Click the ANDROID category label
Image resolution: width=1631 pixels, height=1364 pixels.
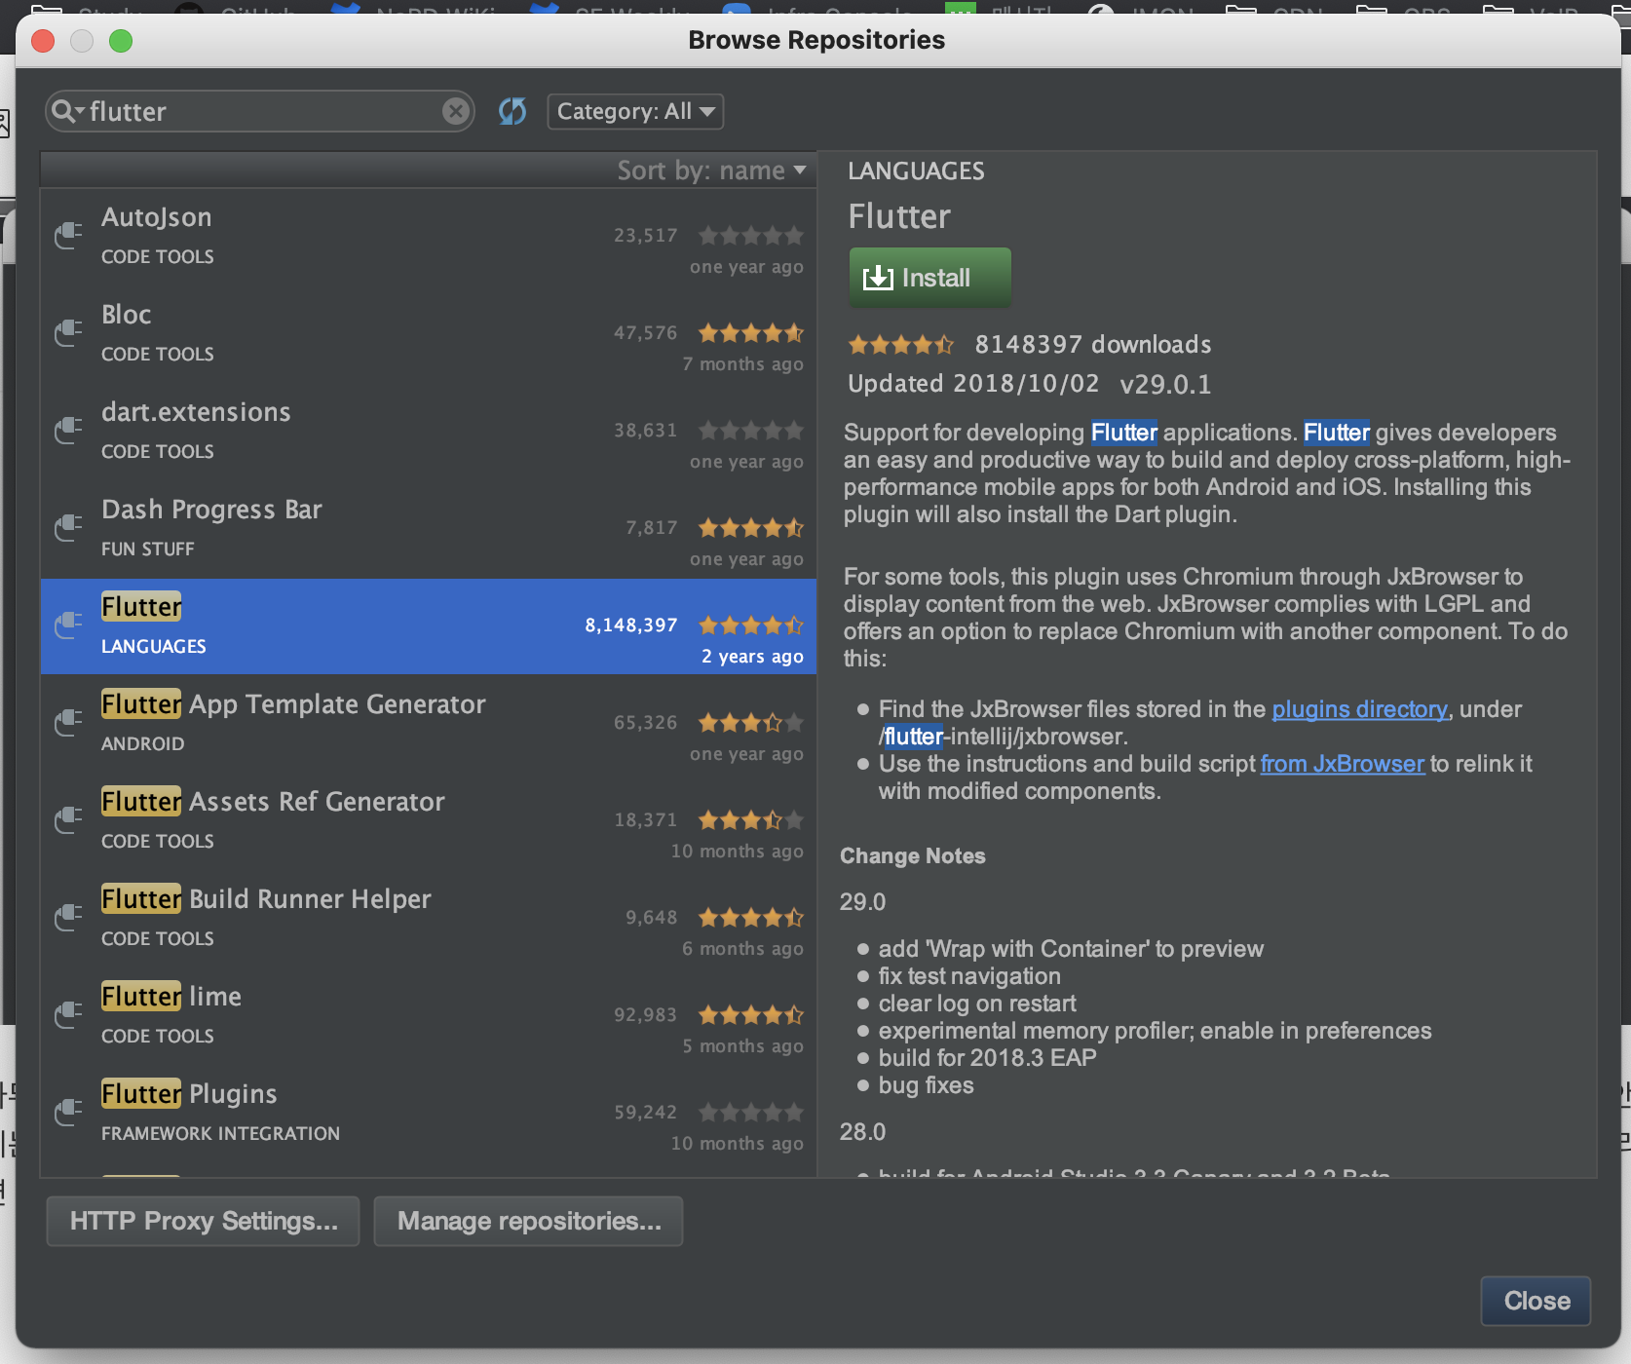pos(143,744)
